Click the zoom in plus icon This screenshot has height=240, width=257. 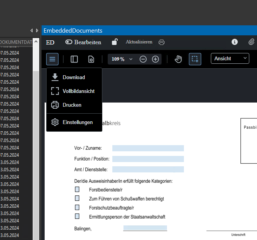tap(155, 59)
